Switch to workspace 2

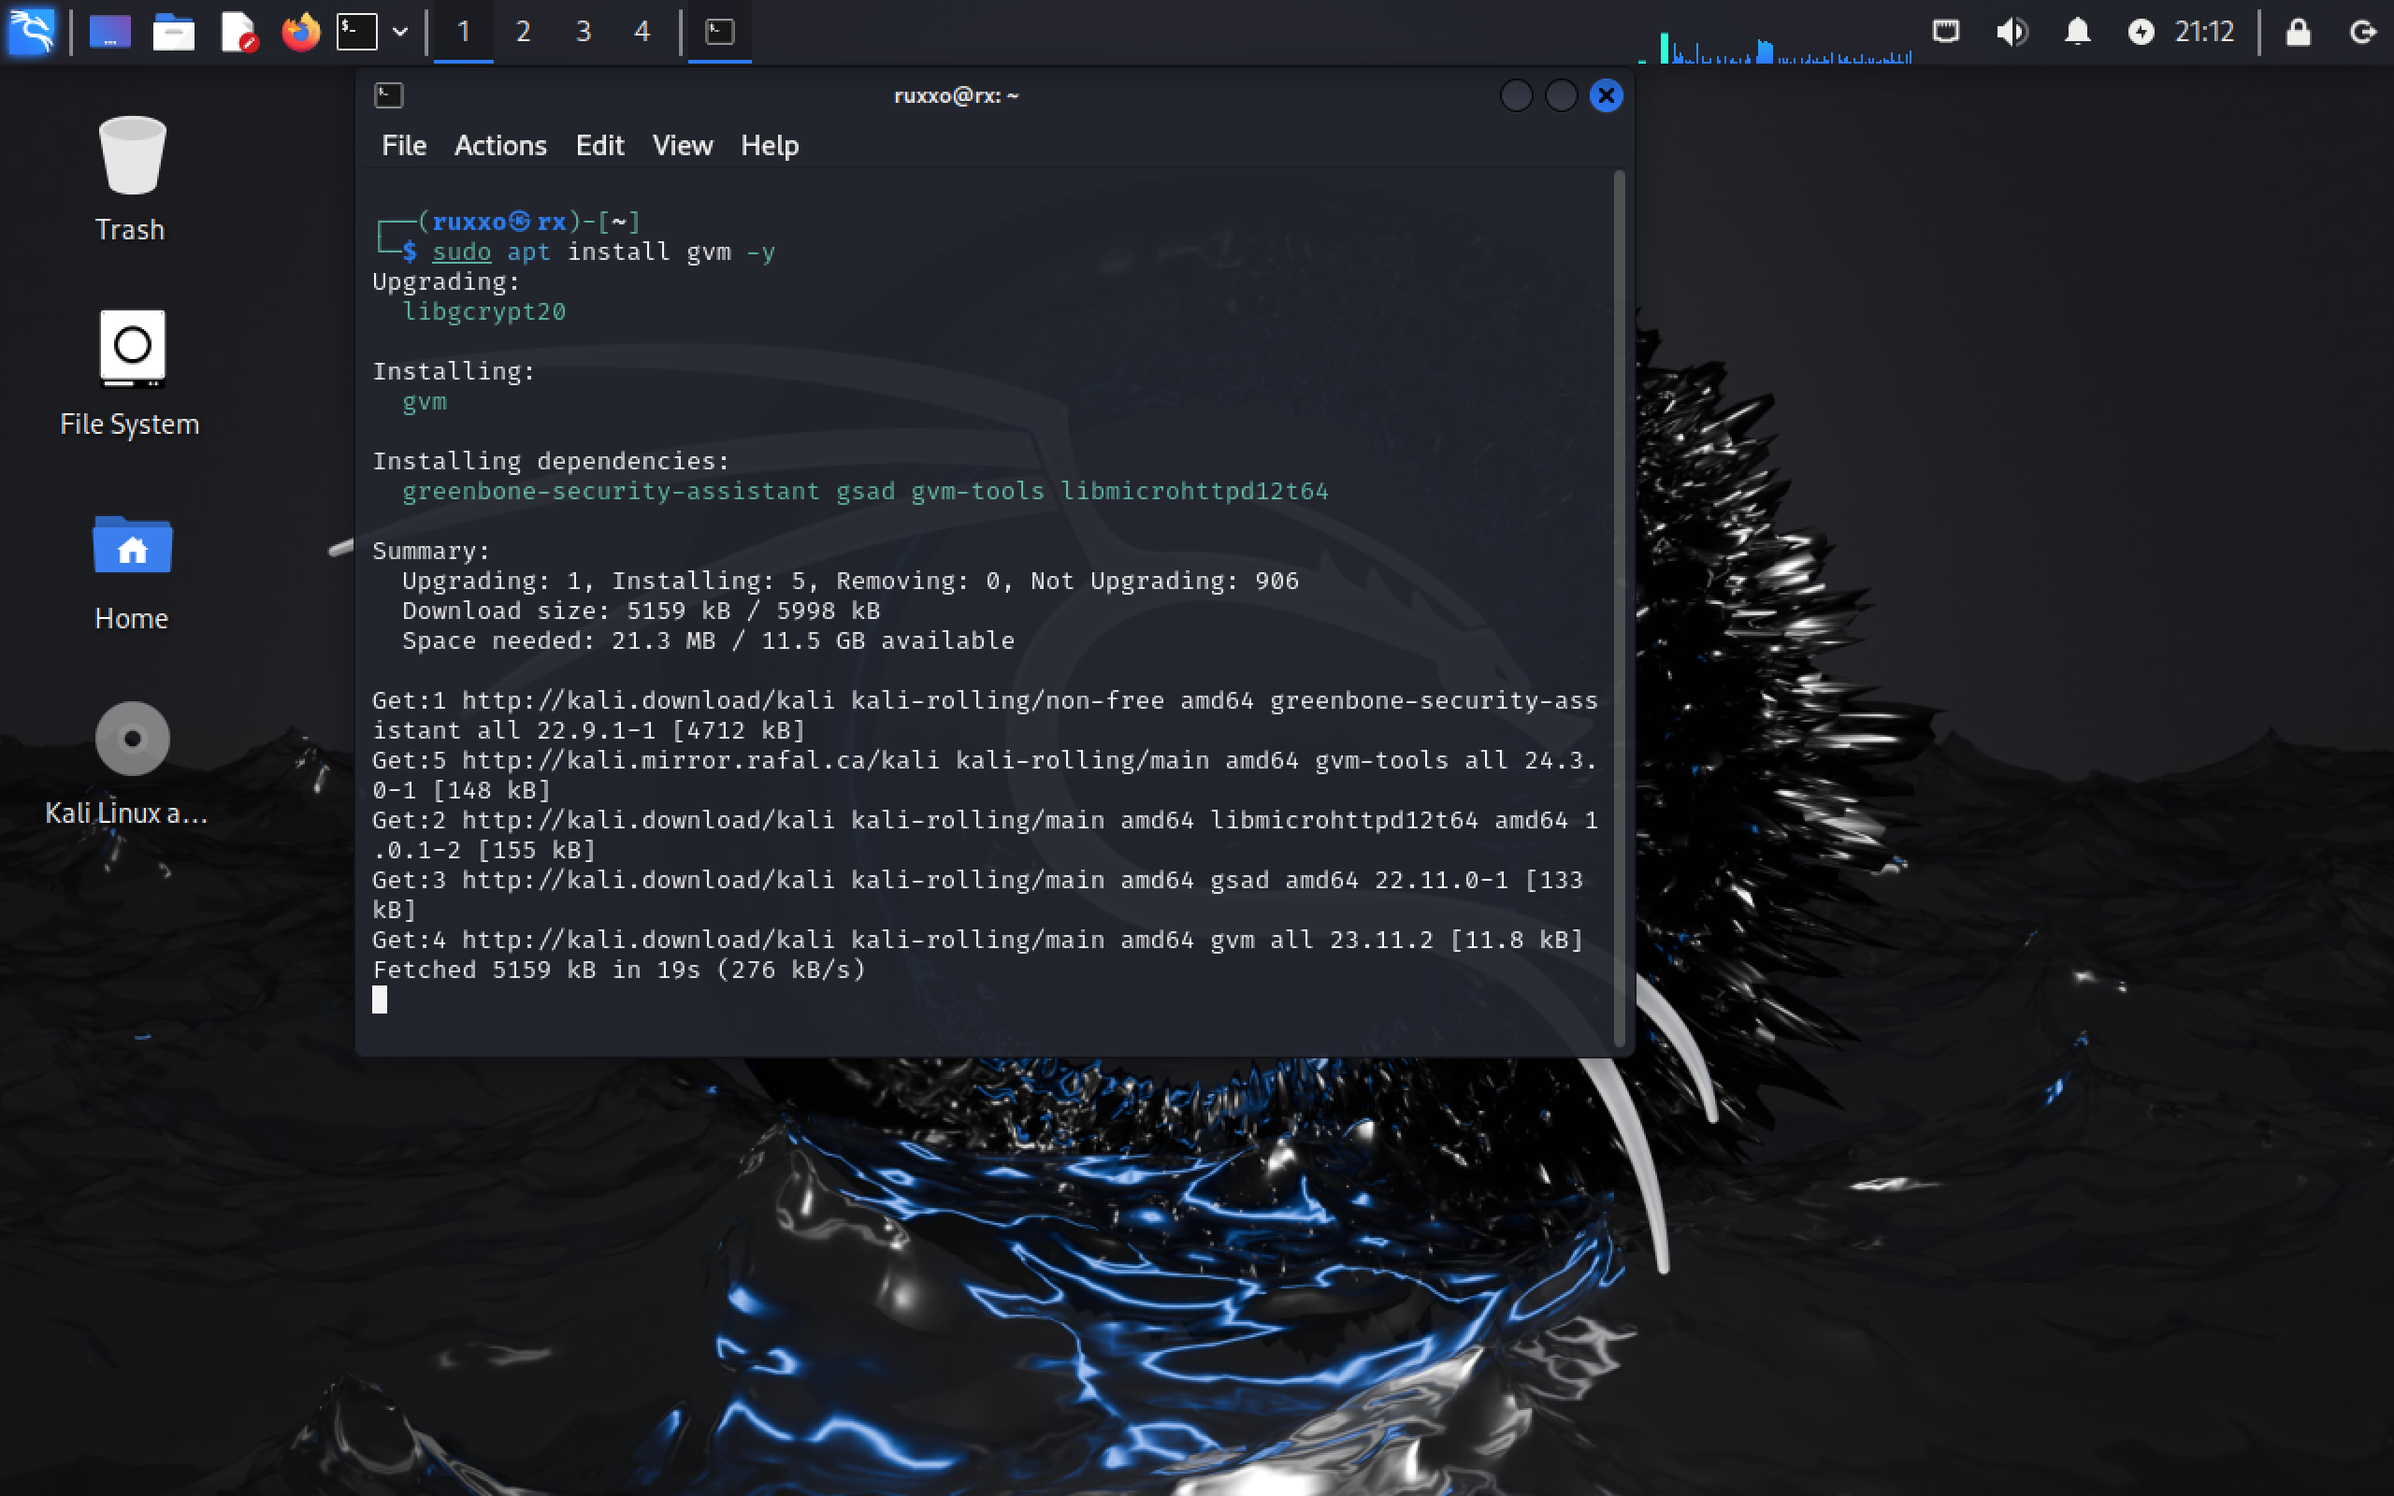[524, 32]
